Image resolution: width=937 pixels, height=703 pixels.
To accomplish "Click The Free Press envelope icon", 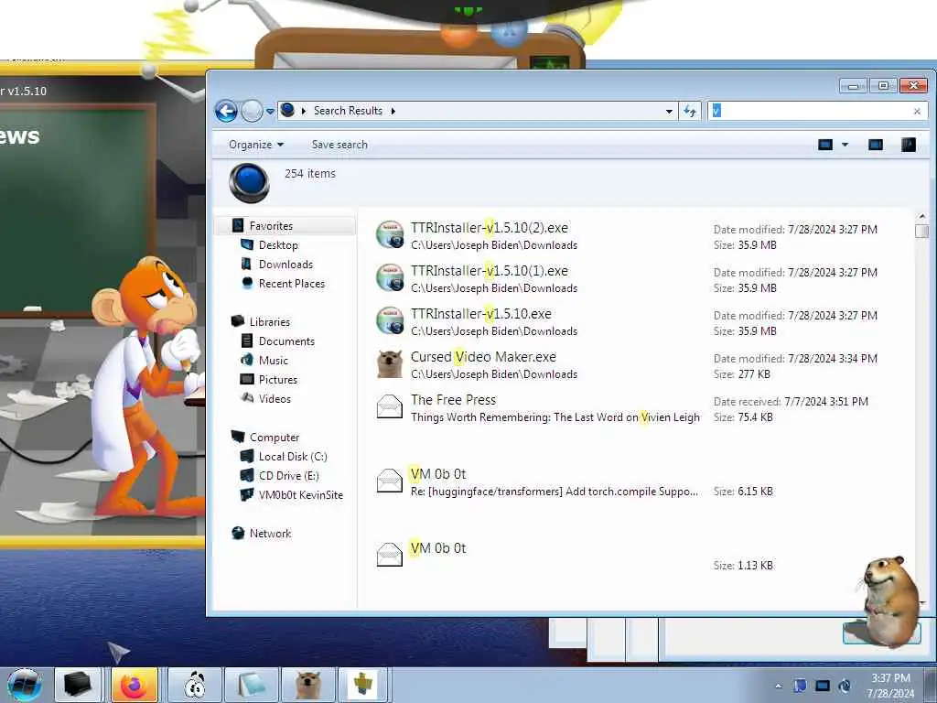I will [390, 406].
